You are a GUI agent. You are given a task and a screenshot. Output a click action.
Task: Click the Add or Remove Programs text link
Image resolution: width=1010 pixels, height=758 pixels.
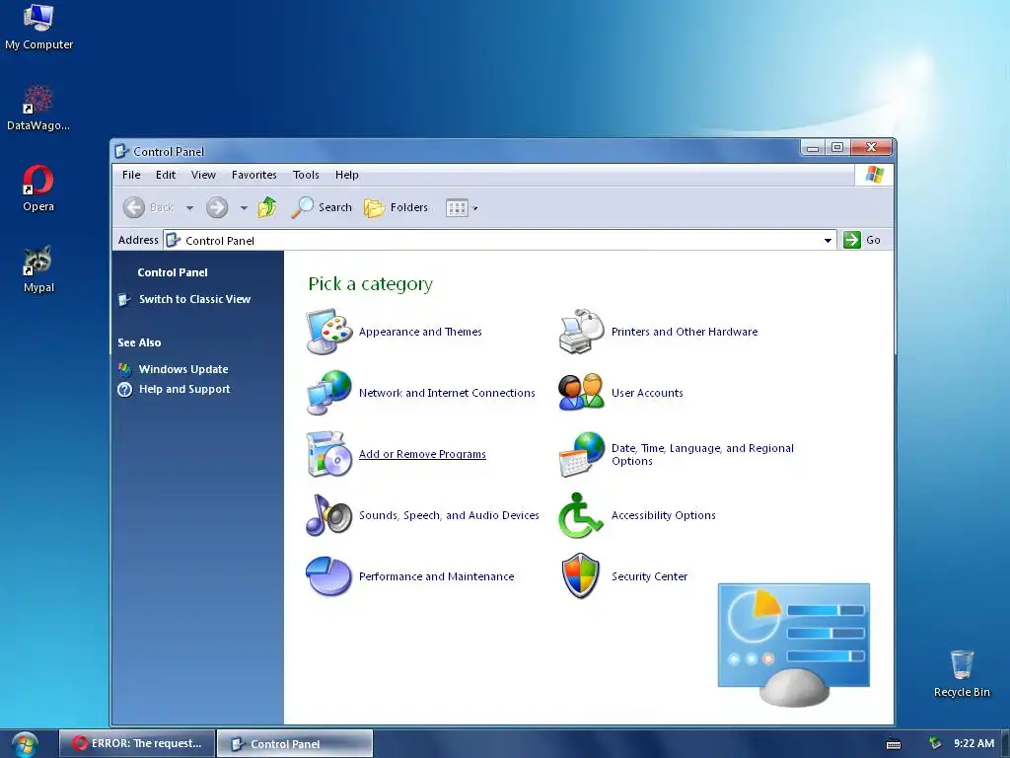coord(422,454)
